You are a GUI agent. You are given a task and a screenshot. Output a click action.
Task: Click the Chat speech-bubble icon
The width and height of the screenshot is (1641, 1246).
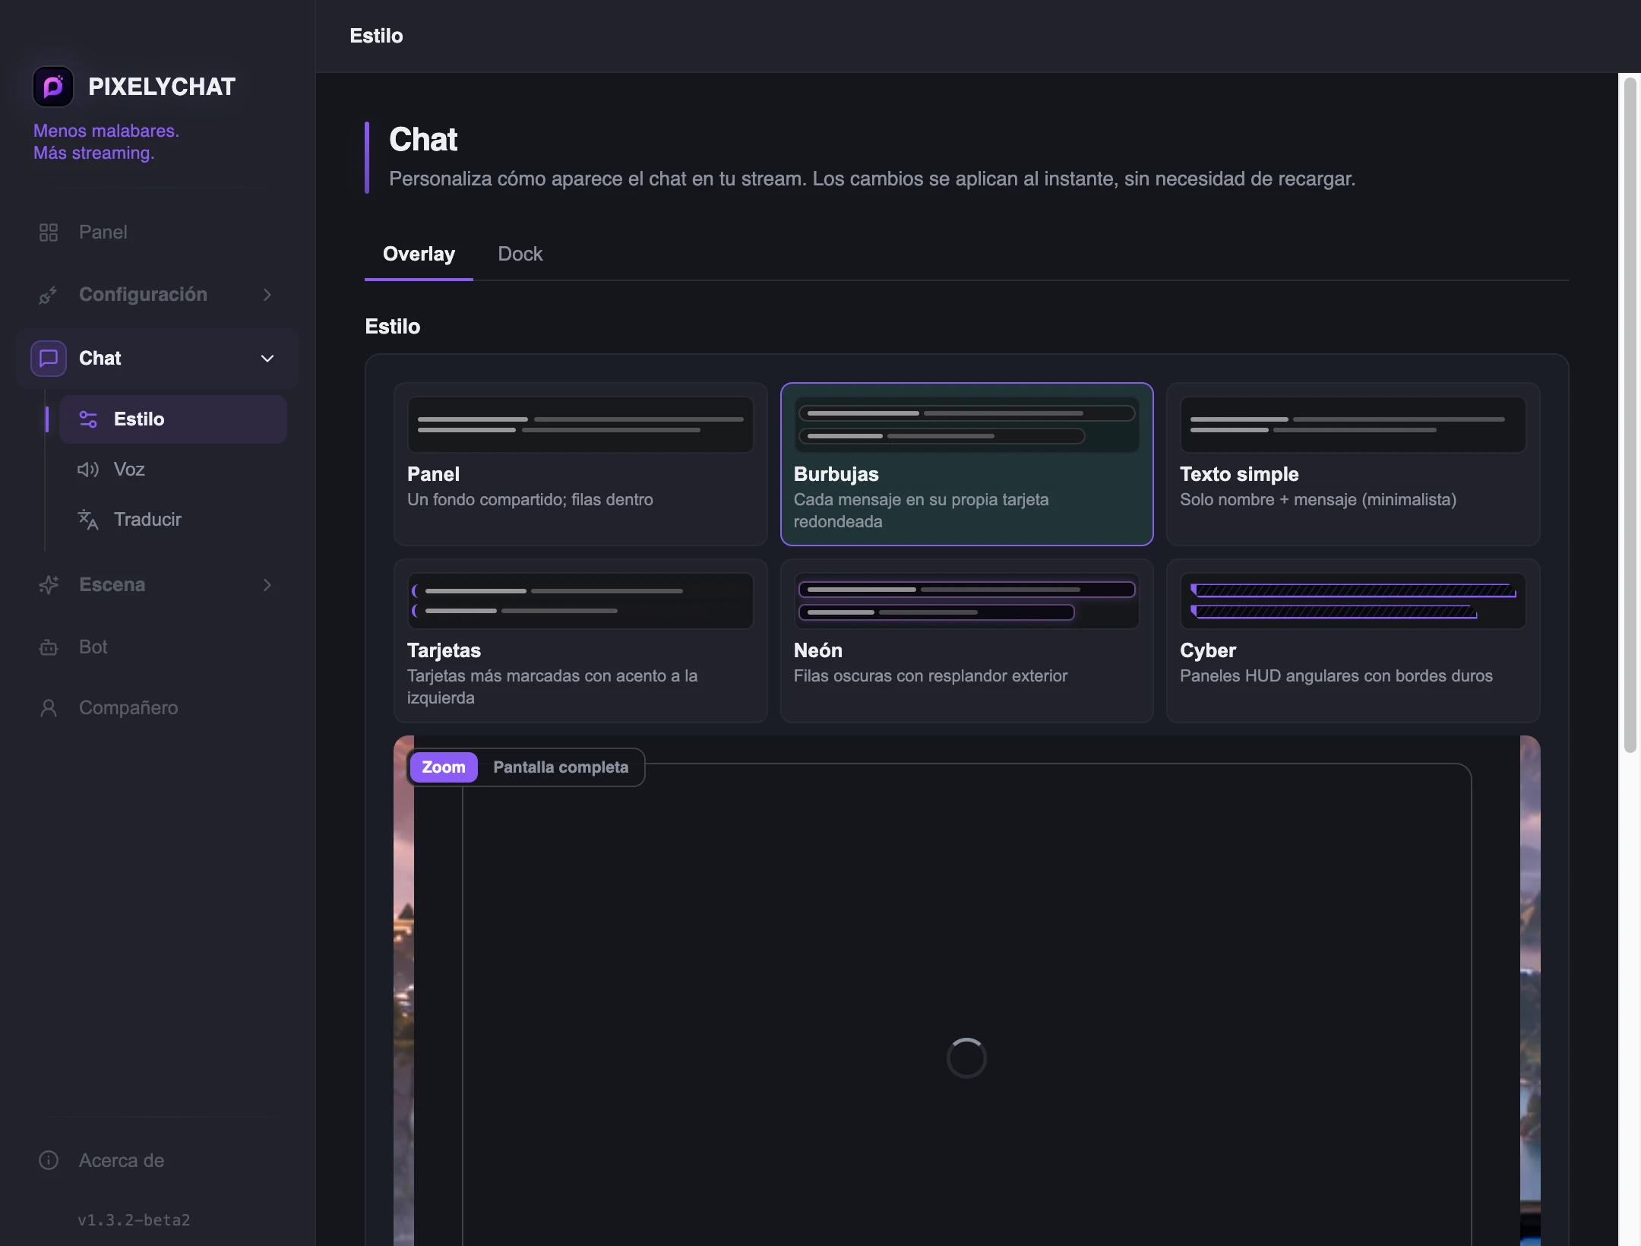coord(49,359)
